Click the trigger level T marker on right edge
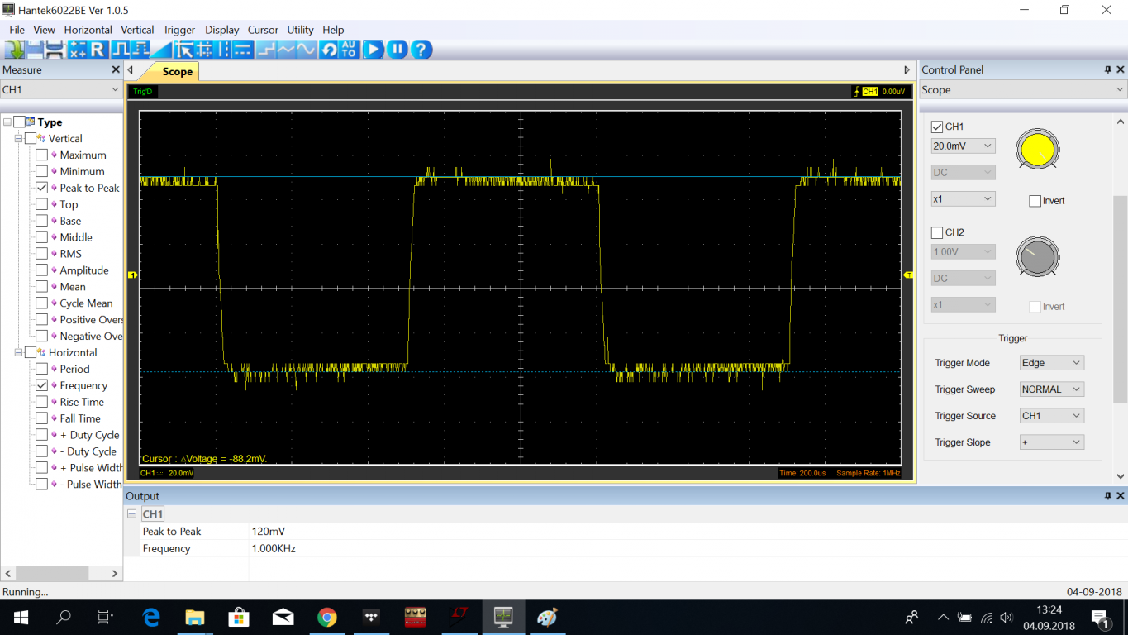The width and height of the screenshot is (1128, 635). [908, 275]
